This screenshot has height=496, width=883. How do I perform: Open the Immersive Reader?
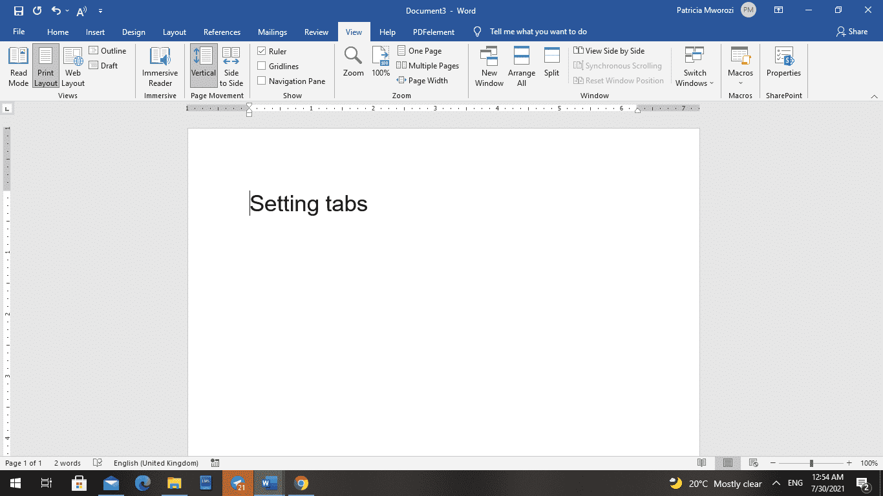(x=159, y=65)
